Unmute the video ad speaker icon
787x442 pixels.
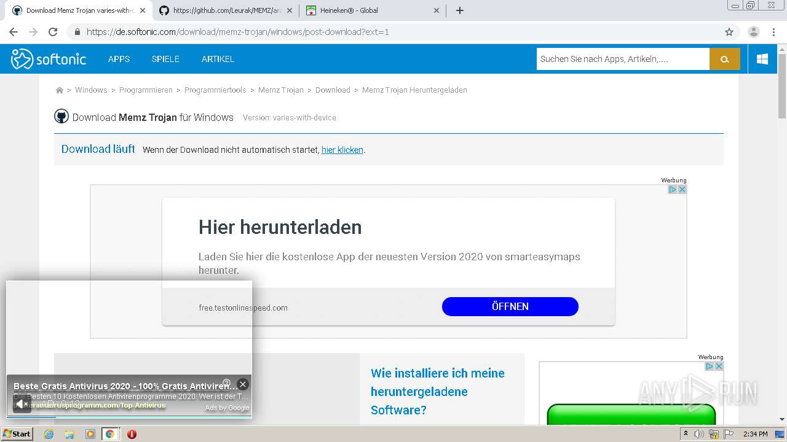[22, 404]
